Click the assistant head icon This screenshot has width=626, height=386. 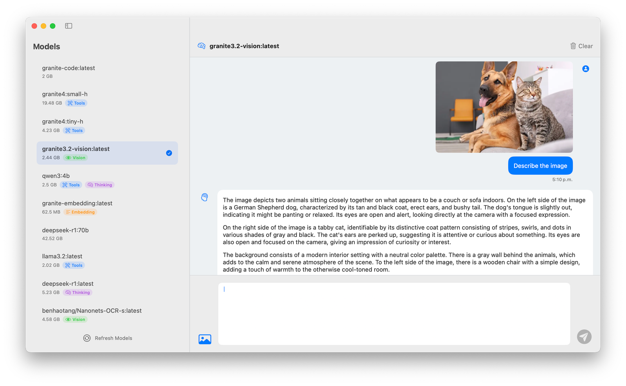tap(205, 197)
